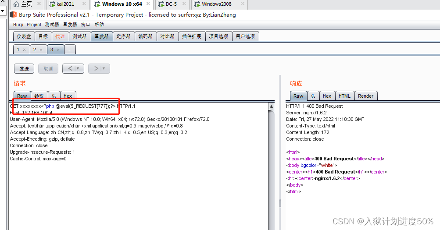
Task: Click the Burp Suite logo icon
Action: click(13, 14)
